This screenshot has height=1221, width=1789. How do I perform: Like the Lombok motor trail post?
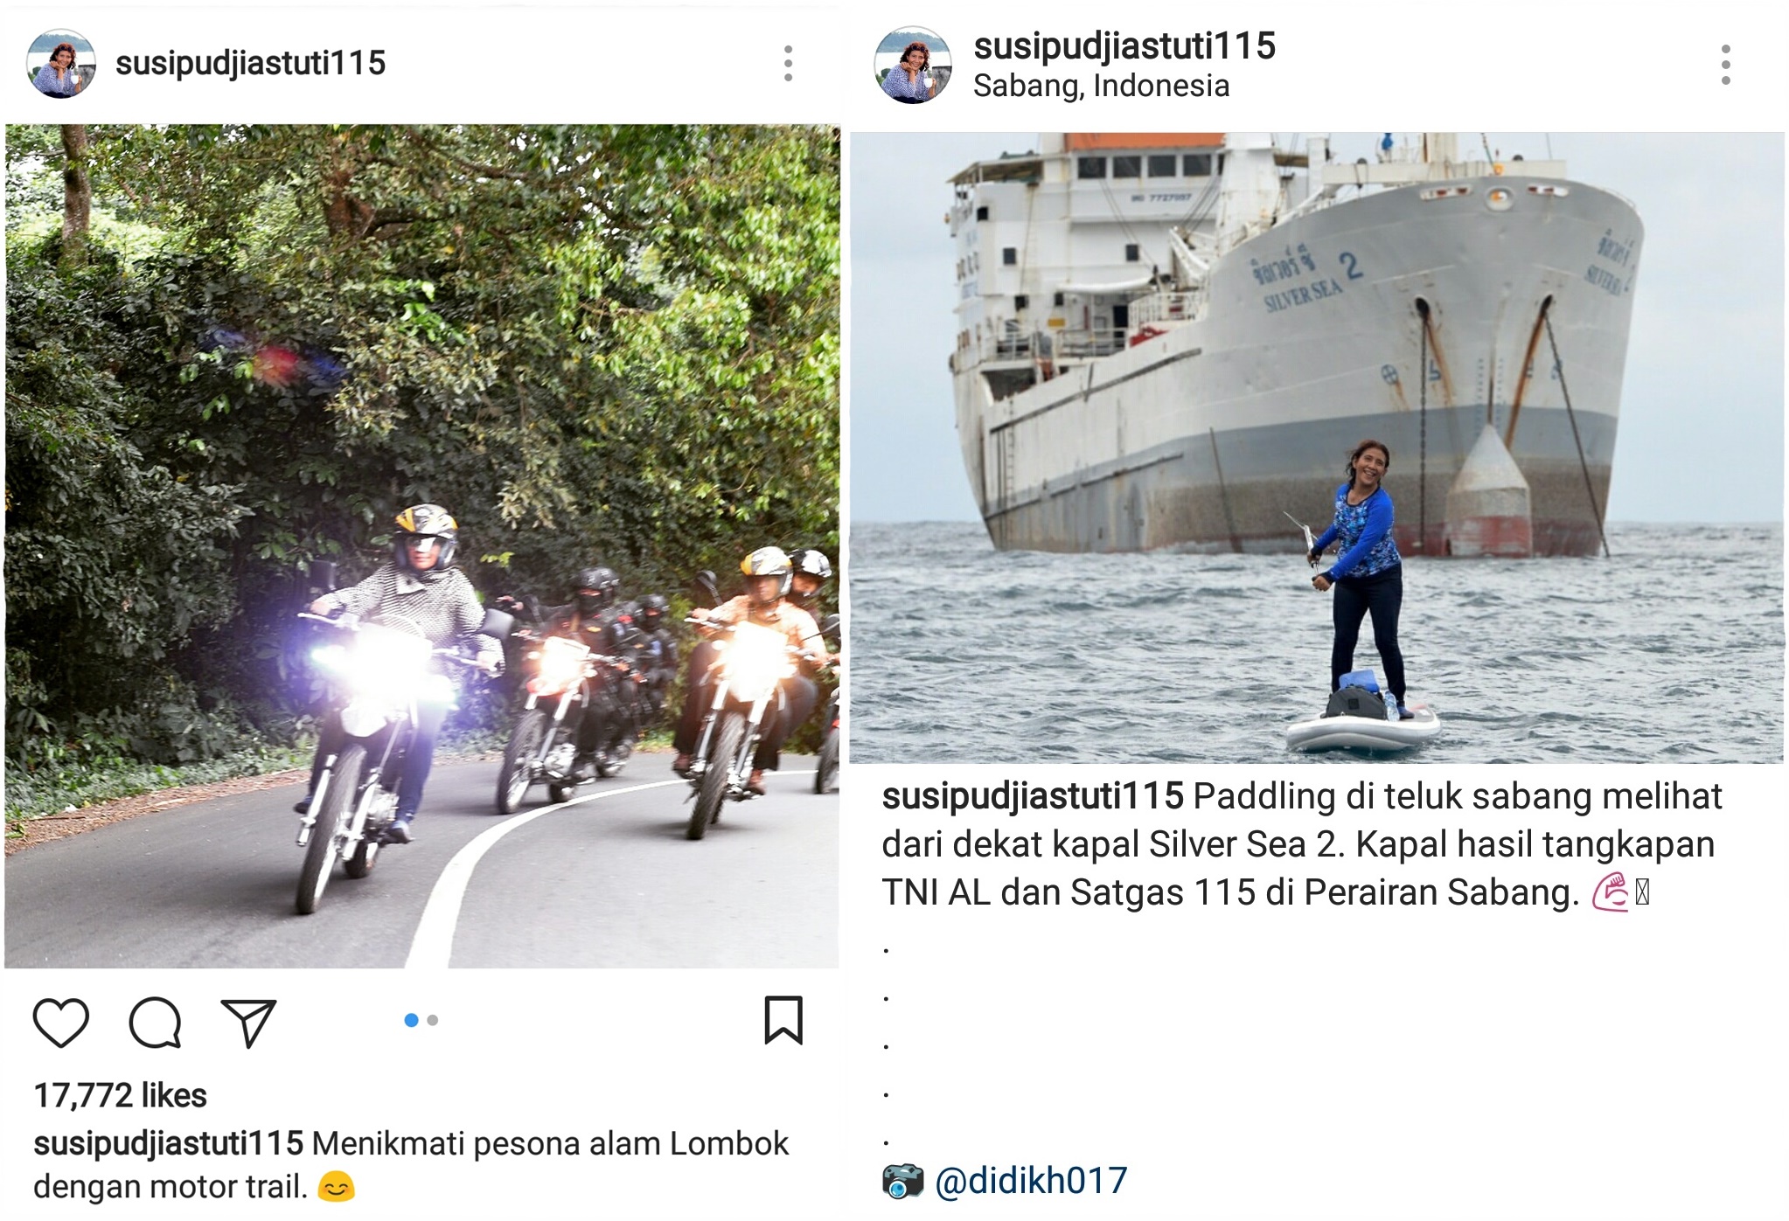[60, 1022]
